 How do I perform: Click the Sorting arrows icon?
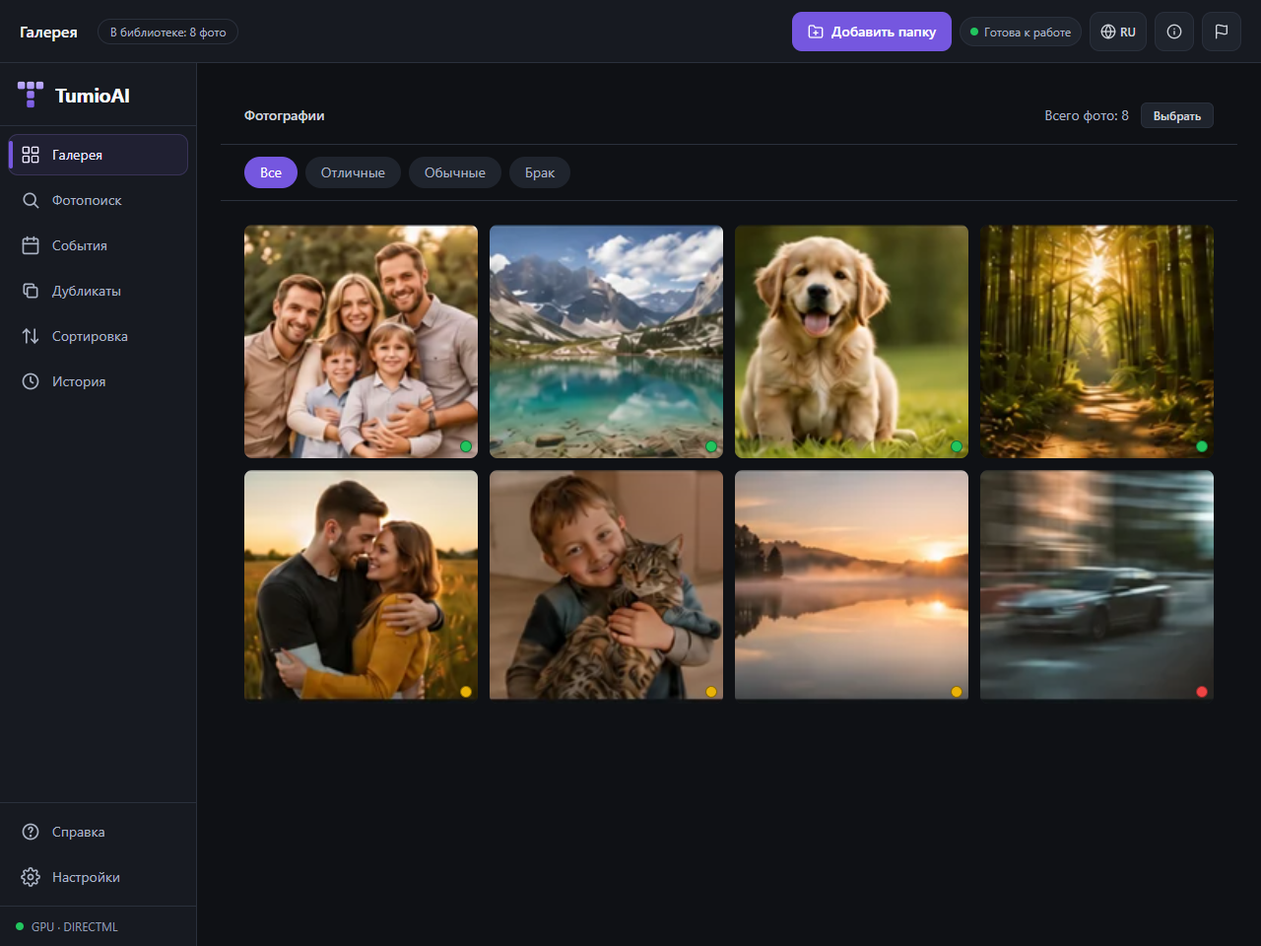tap(31, 336)
